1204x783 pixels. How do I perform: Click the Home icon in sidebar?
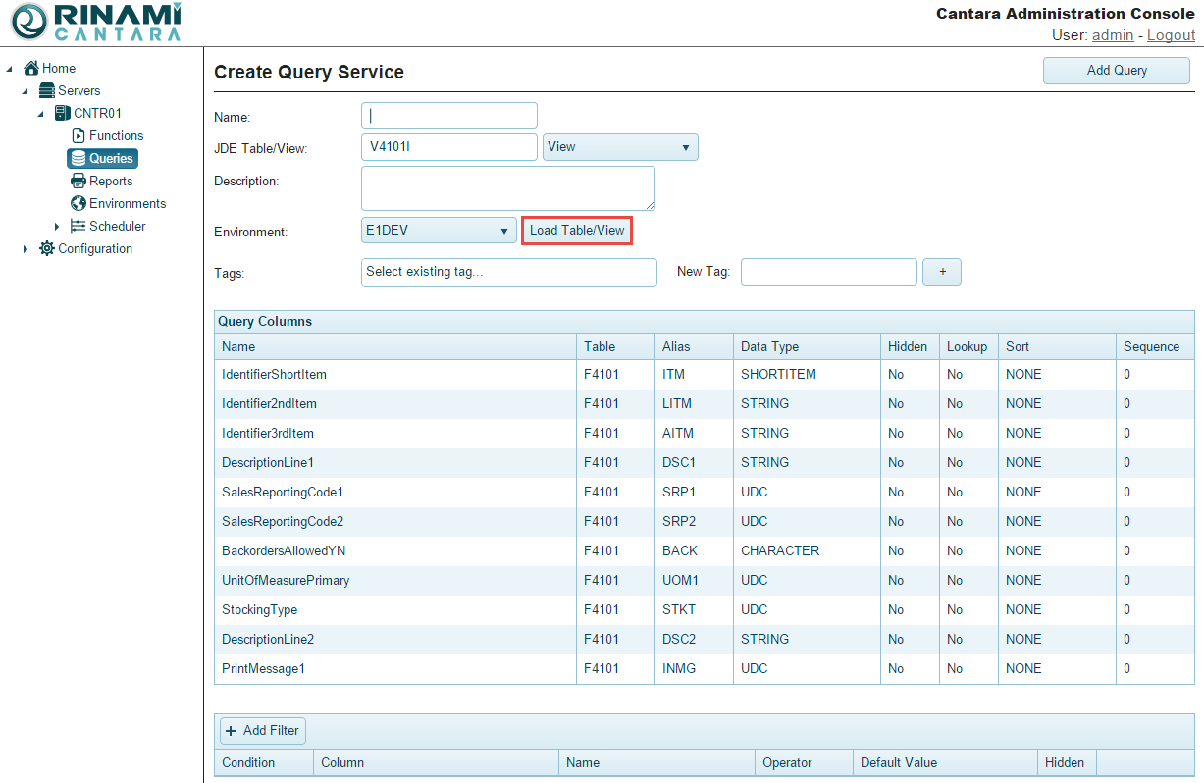coord(31,69)
